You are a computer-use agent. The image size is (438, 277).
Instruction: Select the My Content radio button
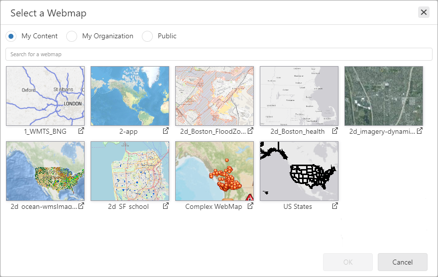[x=11, y=36]
